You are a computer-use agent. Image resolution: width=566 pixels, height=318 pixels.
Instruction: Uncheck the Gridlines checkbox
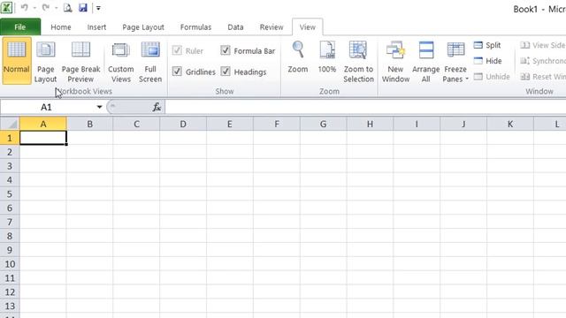click(177, 72)
